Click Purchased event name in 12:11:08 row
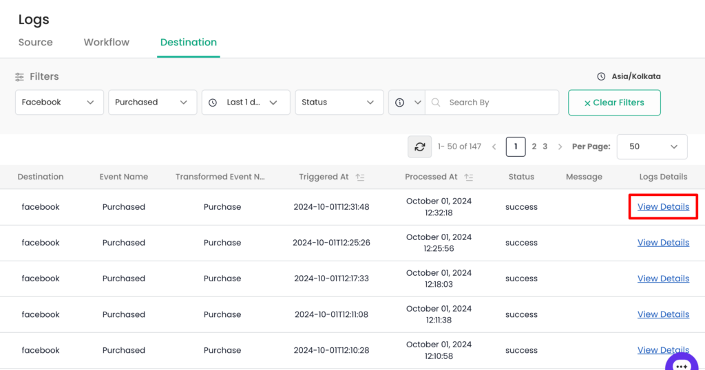 tap(124, 314)
